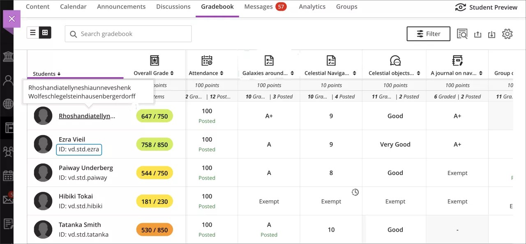
Task: Switch to the Analytics tab
Action: point(312,7)
